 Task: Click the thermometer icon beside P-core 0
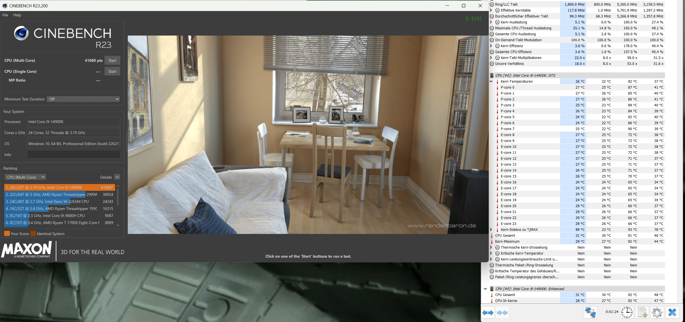tap(497, 87)
